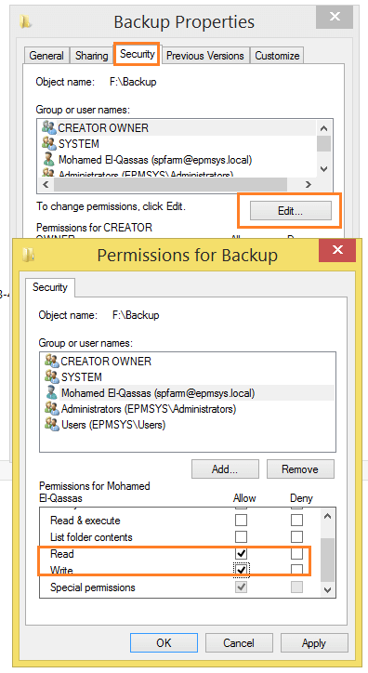
Task: Click down arrow of permissions list scrollbar
Action: coord(328,590)
